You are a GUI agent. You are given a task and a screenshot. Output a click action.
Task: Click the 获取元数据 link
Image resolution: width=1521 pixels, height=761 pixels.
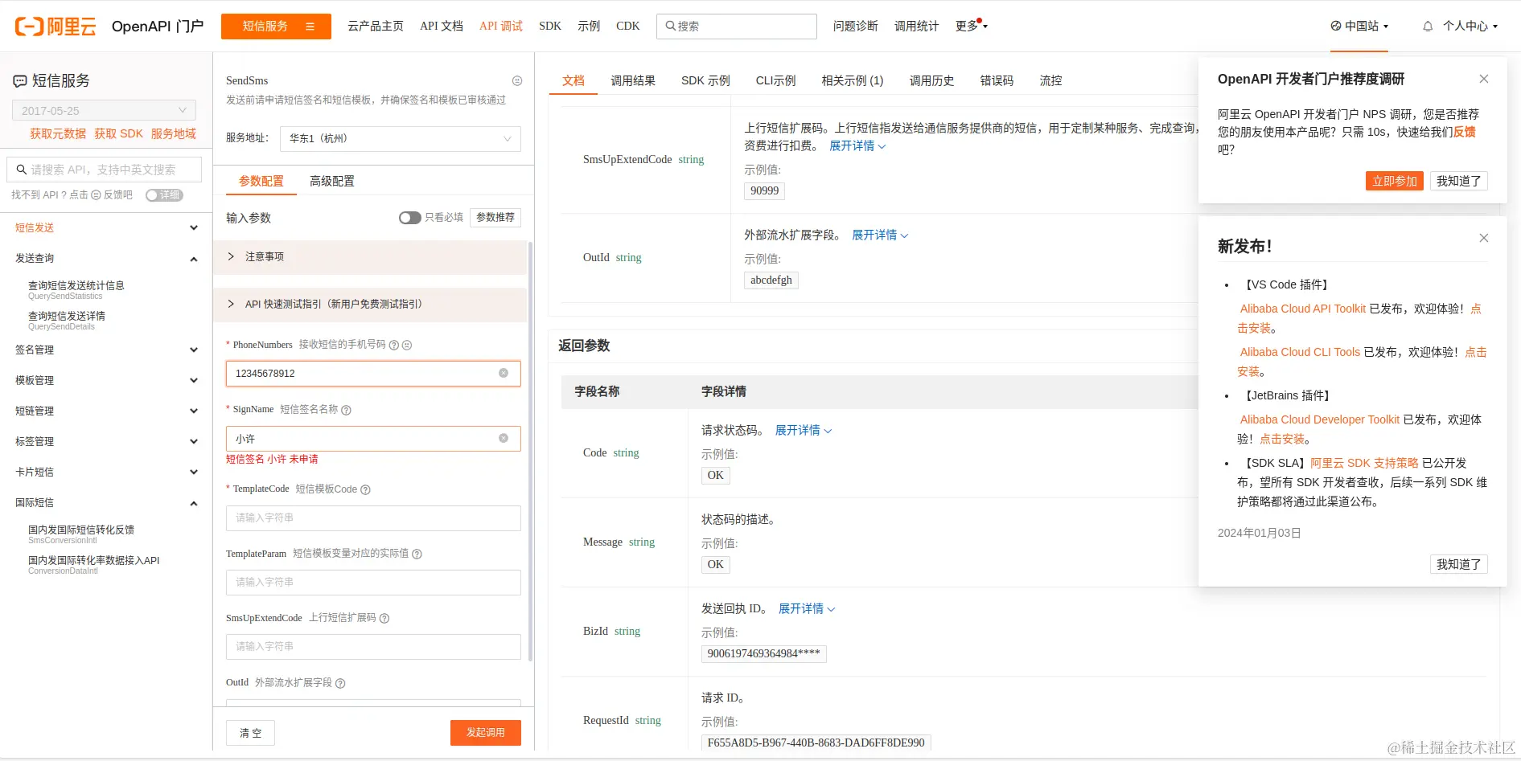58,133
